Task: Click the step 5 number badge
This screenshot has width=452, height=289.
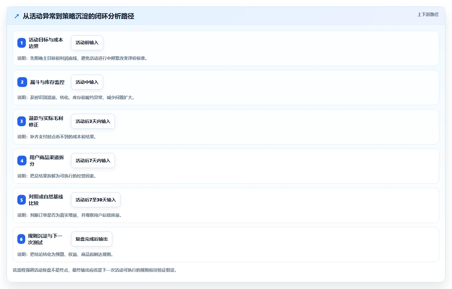Action: (x=22, y=200)
